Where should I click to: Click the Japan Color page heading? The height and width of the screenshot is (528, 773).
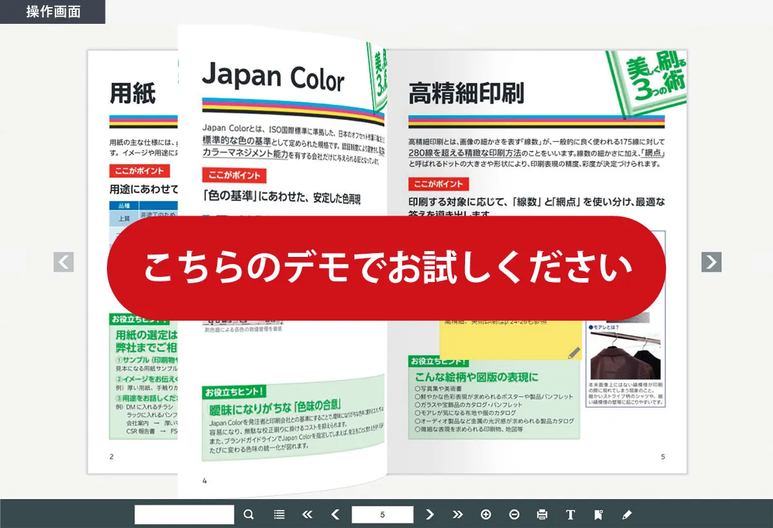(x=273, y=77)
